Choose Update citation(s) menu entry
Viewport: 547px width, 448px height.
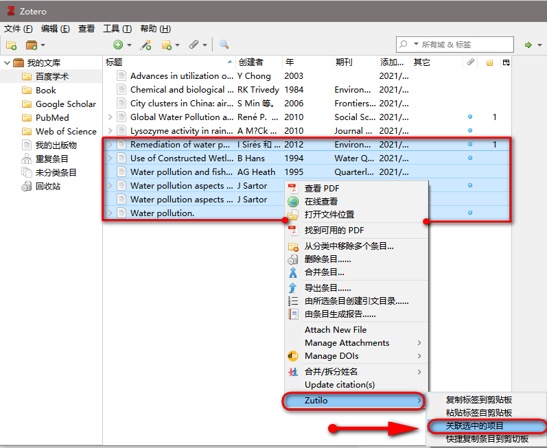pyautogui.click(x=356, y=385)
